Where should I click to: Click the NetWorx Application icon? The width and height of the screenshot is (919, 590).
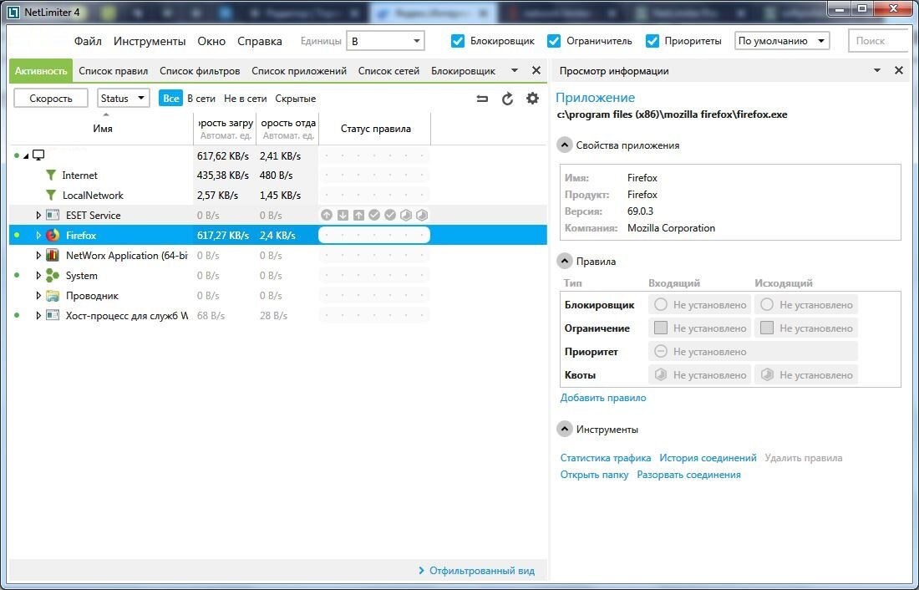[53, 255]
